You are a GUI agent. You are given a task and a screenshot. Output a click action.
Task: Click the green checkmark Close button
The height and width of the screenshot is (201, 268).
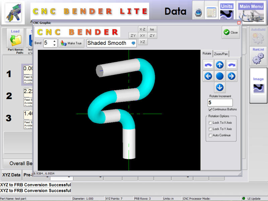coord(230,32)
